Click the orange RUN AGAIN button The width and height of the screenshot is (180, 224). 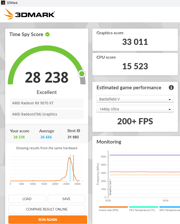click(48, 220)
